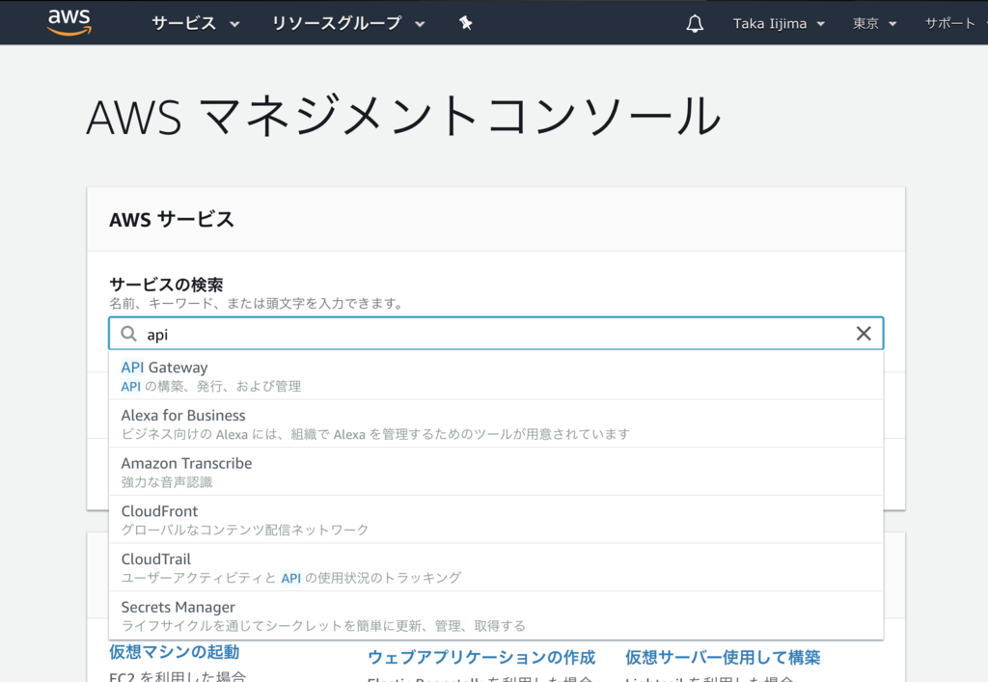Choose CloudTrail from the suggestions
Viewport: 988px width, 682px height.
point(496,567)
